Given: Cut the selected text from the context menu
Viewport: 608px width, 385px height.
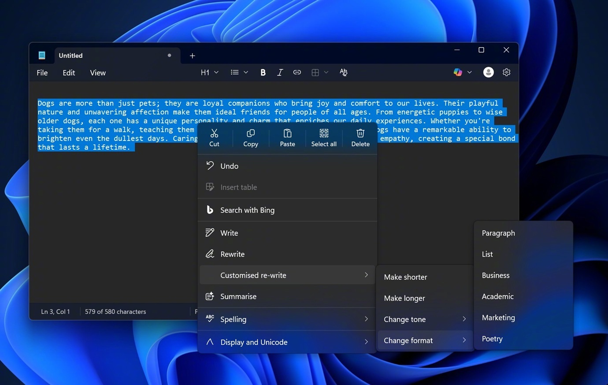Looking at the screenshot, I should click(214, 137).
